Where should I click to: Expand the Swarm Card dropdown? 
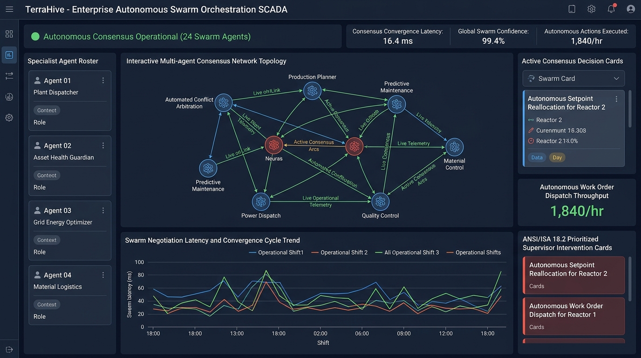[x=573, y=78]
